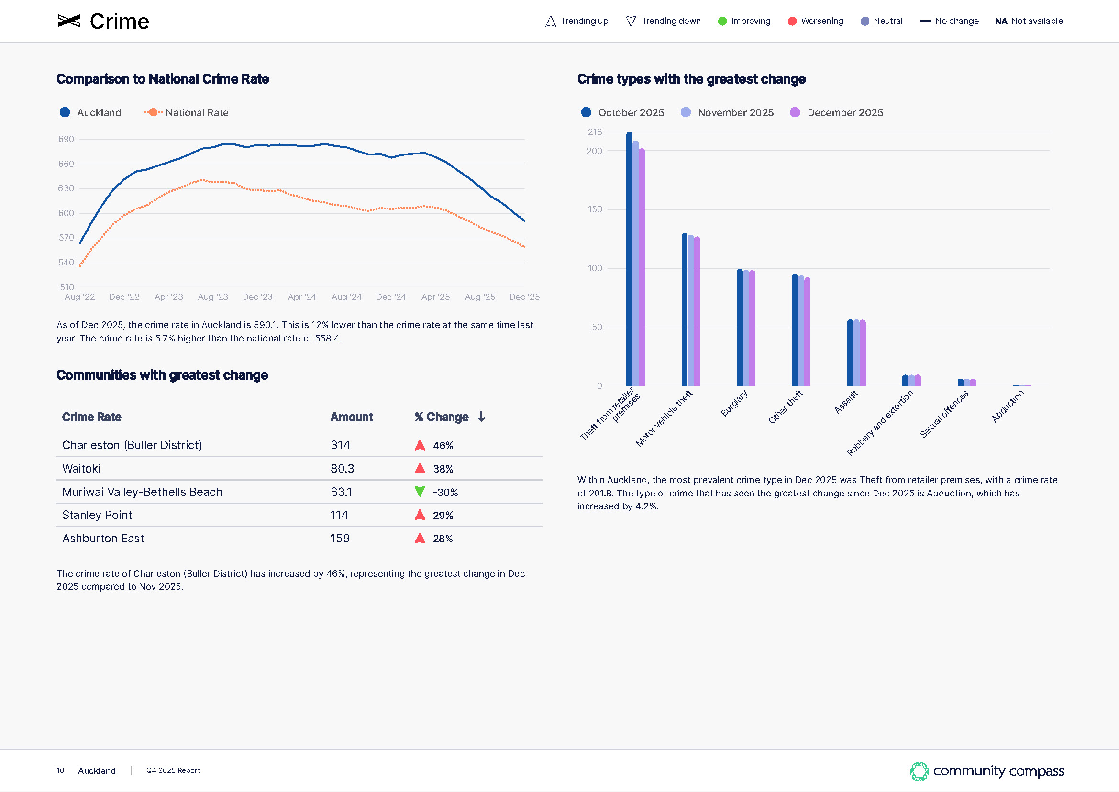Click the Auckland footer label
Viewport: 1119px width, 792px height.
click(x=97, y=771)
